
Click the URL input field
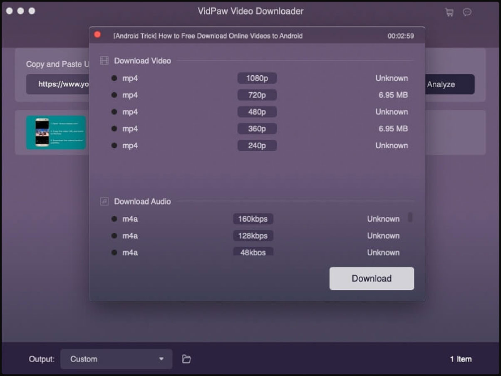58,84
